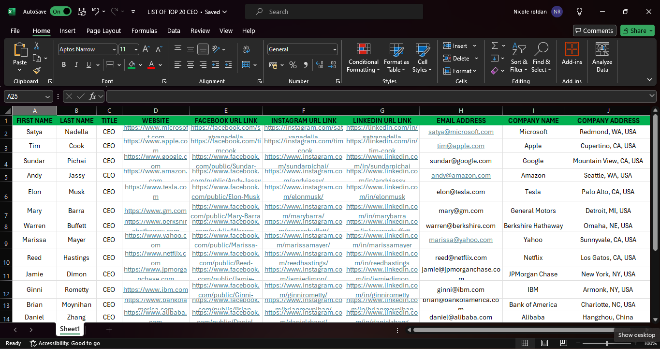Select the Sheet1 tab
Image resolution: width=660 pixels, height=349 pixels.
tap(70, 329)
